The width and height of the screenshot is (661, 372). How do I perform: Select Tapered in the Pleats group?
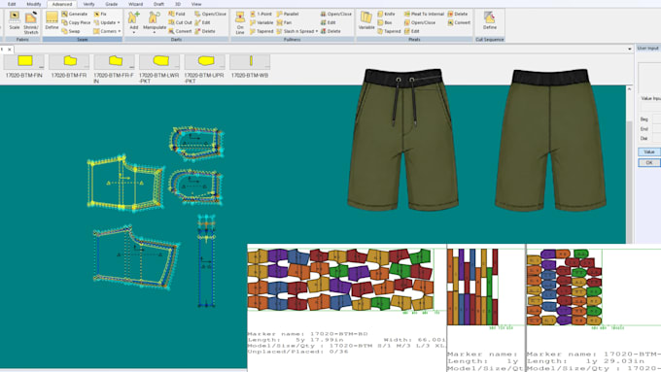tap(389, 31)
